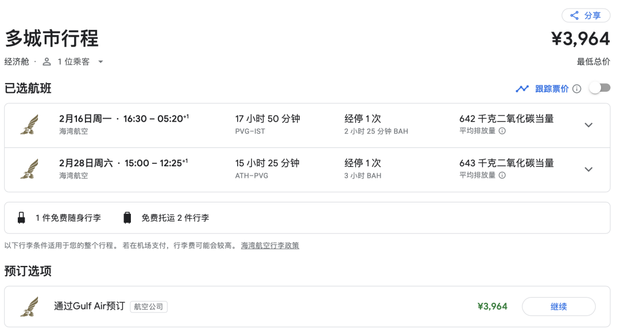Click the ATH–PVG route text
The image size is (620, 332).
click(251, 175)
